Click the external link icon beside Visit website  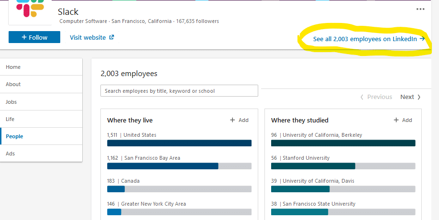111,37
